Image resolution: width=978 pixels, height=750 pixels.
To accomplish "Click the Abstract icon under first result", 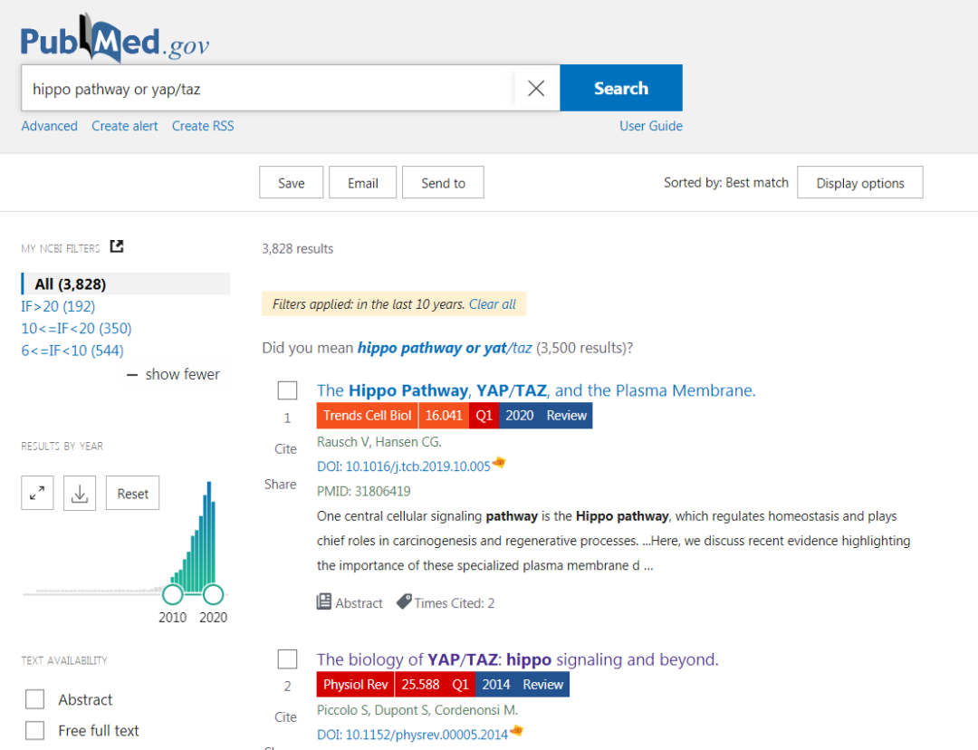I will (324, 602).
